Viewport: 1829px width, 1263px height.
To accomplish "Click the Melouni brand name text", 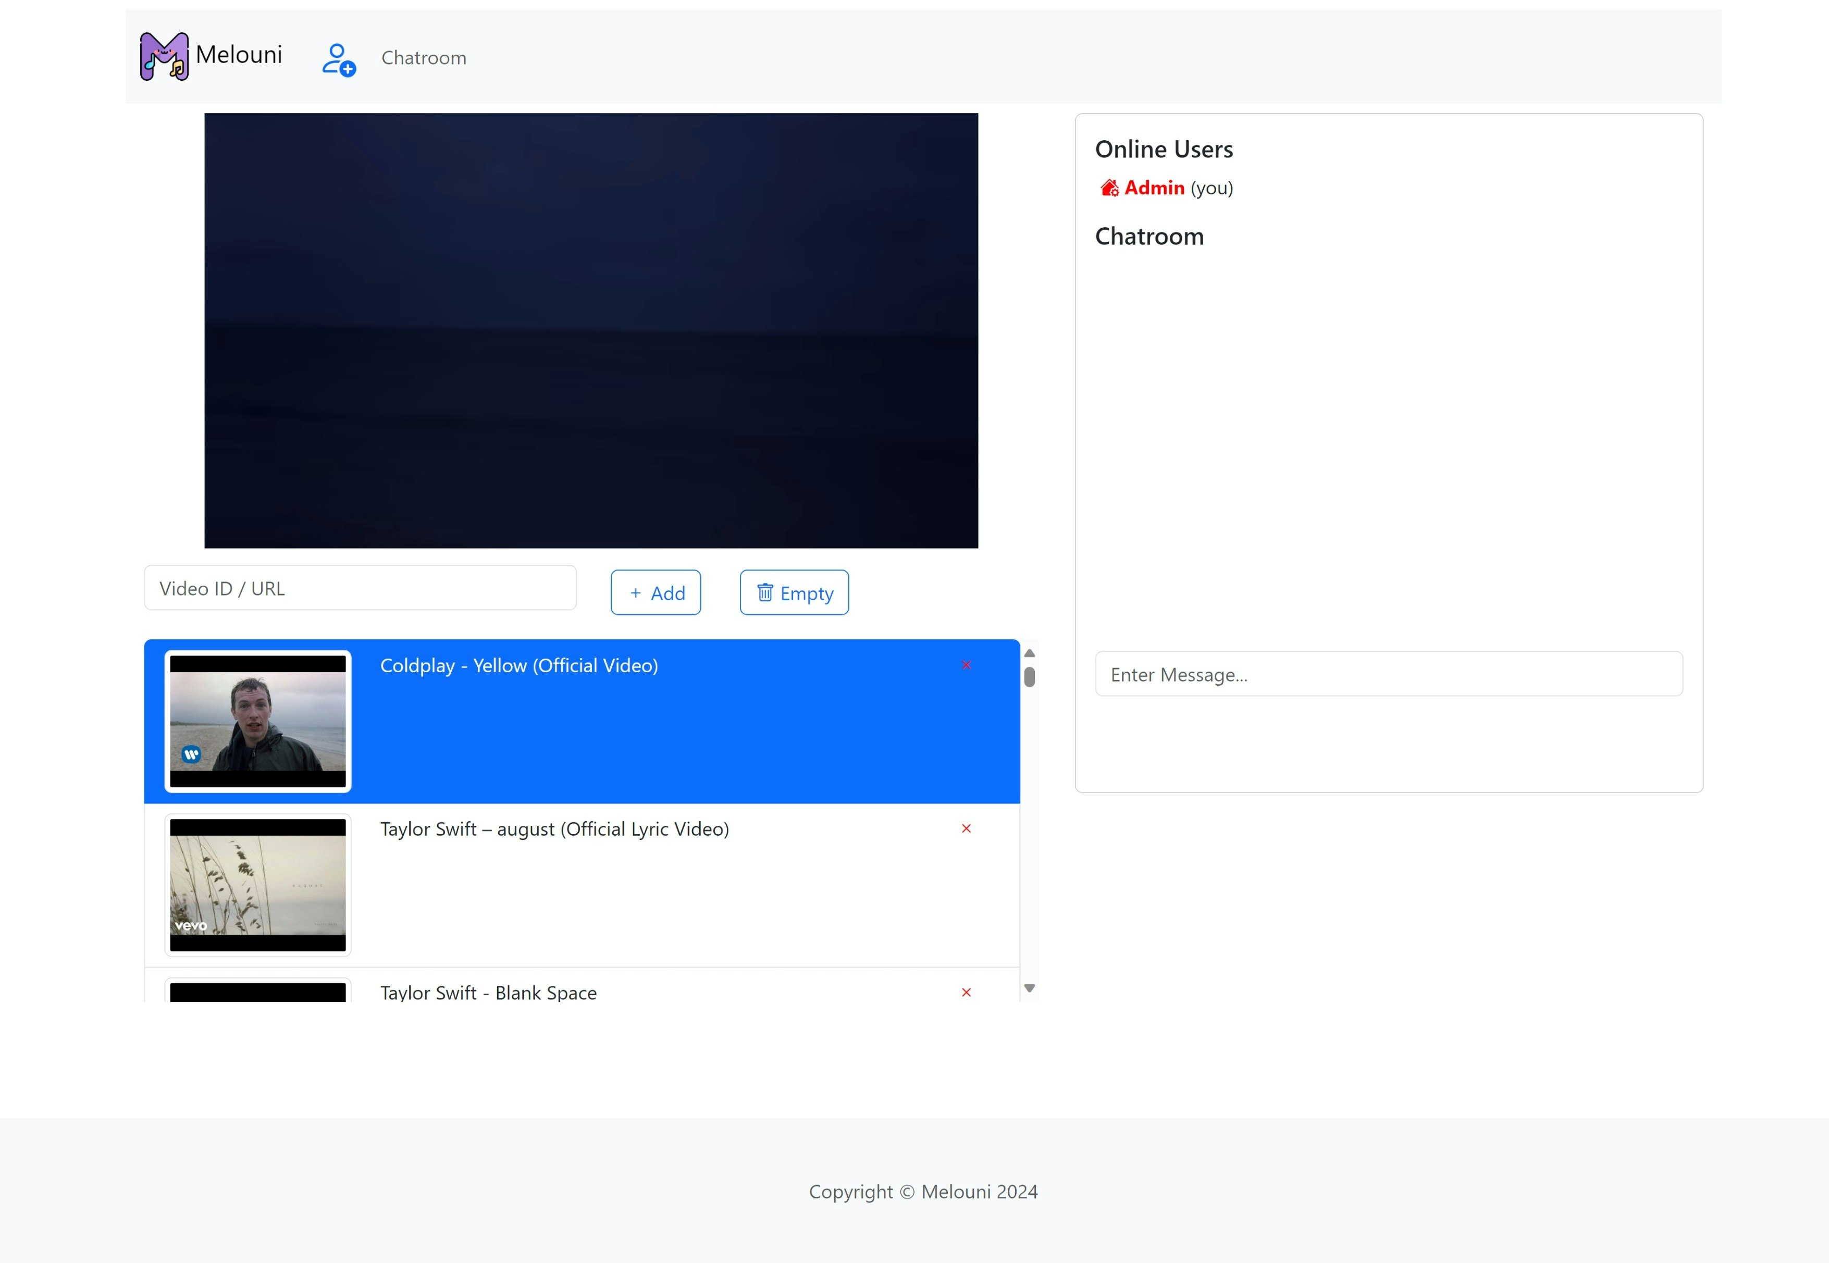I will tap(239, 55).
